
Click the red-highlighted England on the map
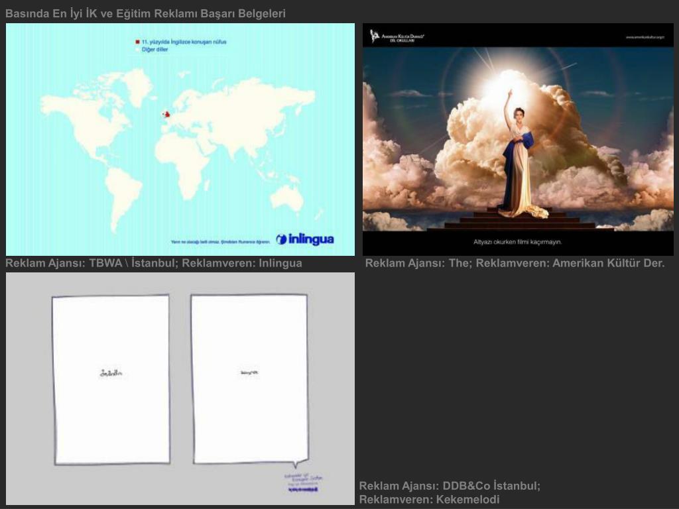[166, 114]
